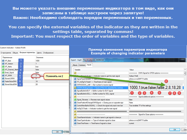Select the 'Входные параметры' tab

click(27, 52)
